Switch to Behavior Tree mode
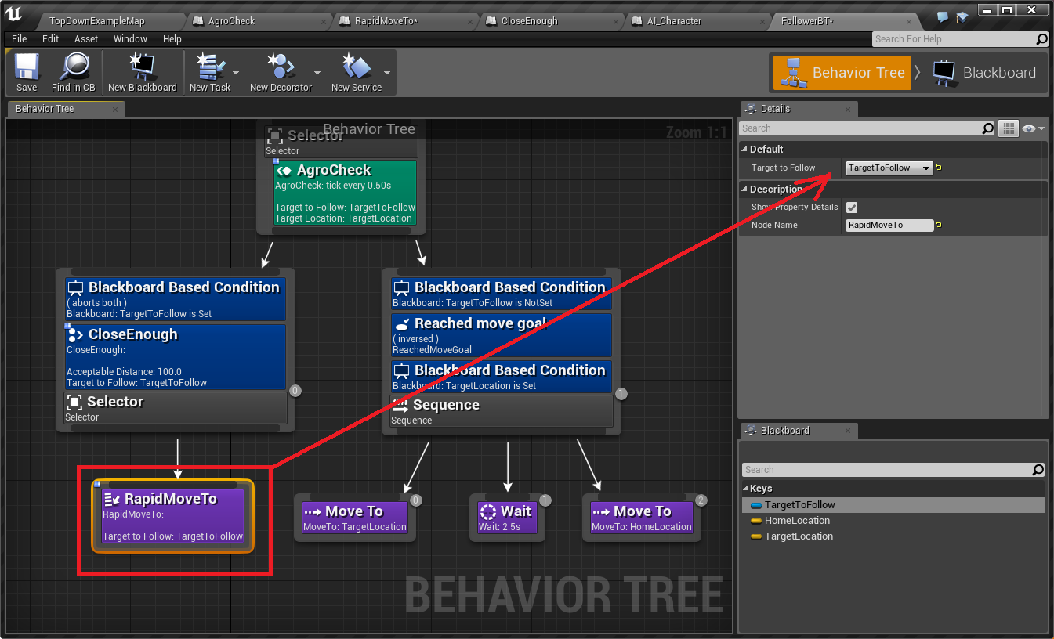Viewport: 1054px width, 639px height. tap(842, 73)
